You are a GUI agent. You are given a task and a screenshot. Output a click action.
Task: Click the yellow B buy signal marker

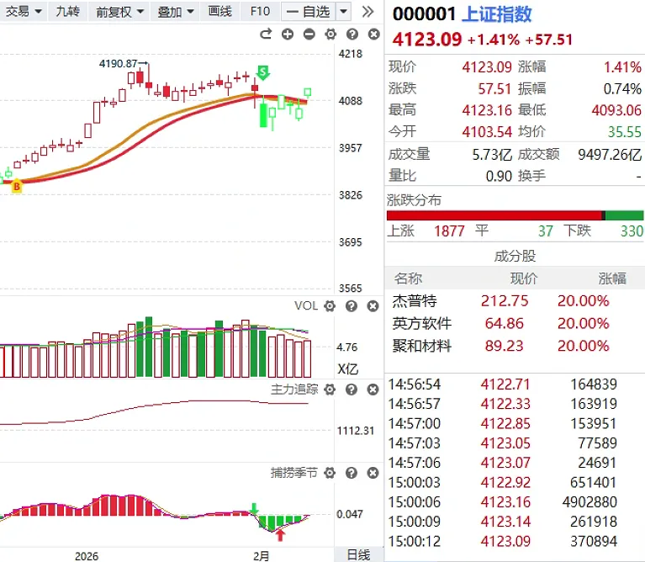pyautogui.click(x=17, y=187)
